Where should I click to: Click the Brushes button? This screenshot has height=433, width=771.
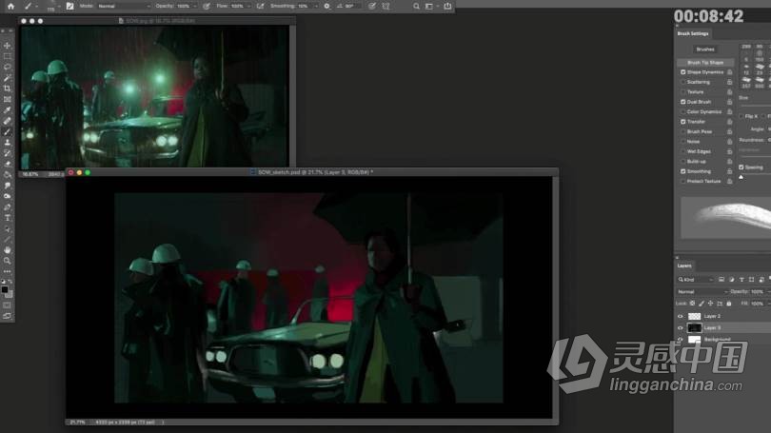click(705, 49)
